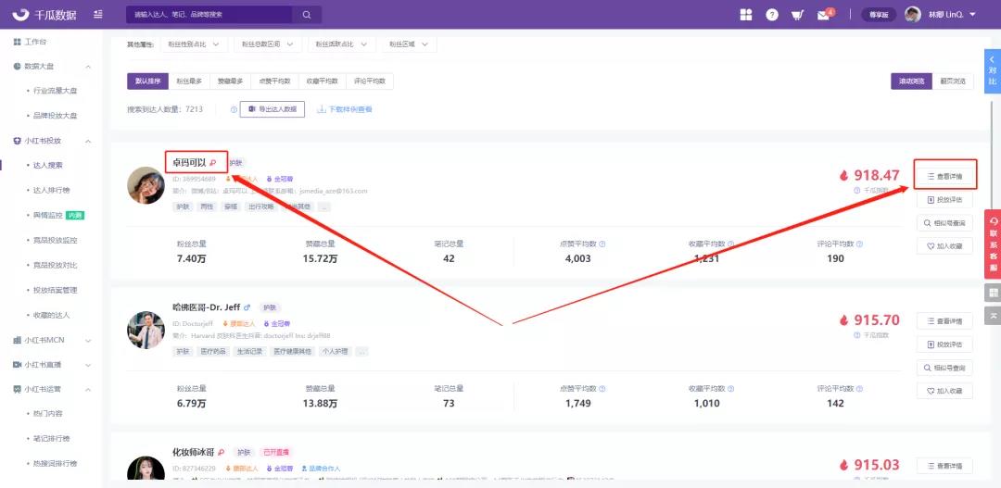Screen dimensions: 1001x488
Task: Open the 粉丝性别占比 dropdown
Action: pyautogui.click(x=192, y=44)
